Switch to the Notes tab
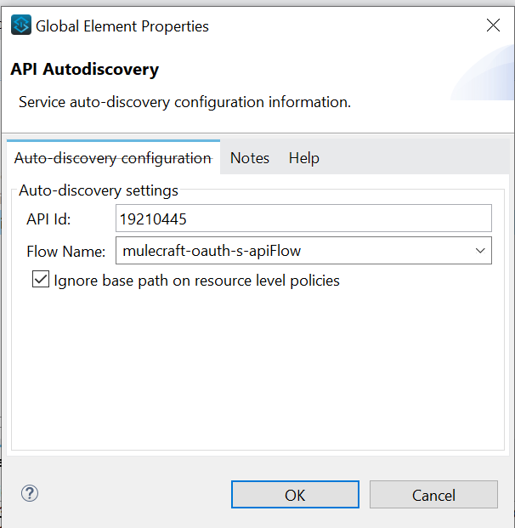 click(x=249, y=158)
